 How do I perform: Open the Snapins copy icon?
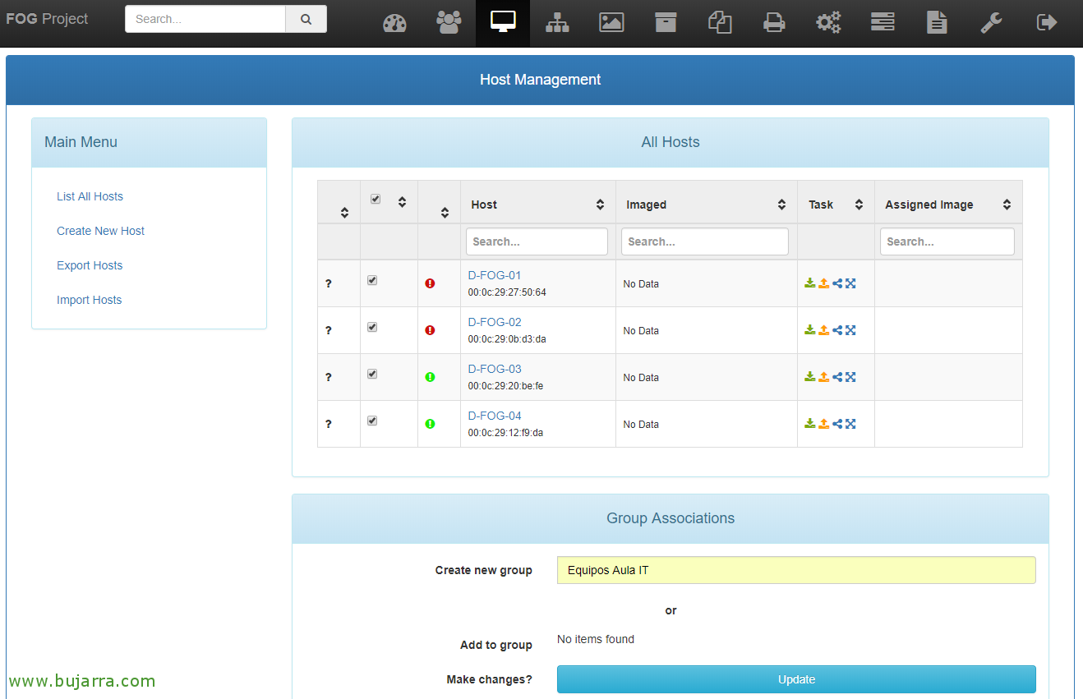pos(720,23)
